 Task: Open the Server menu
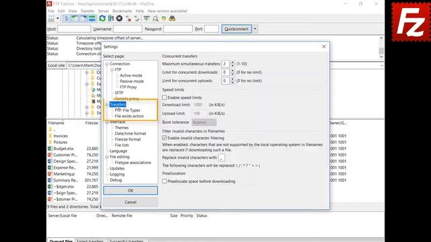click(103, 11)
